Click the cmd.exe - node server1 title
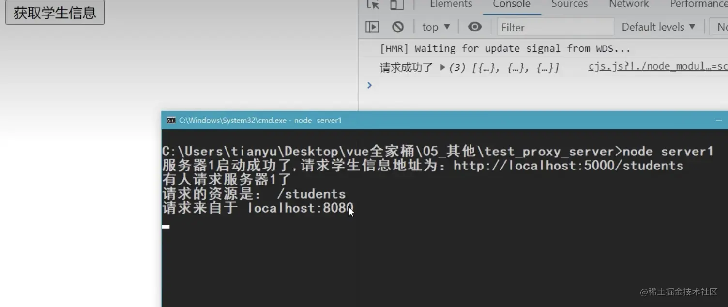Viewport: 728px width, 307px height. click(x=260, y=120)
